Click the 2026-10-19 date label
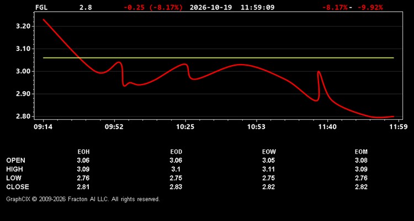 [x=211, y=7]
